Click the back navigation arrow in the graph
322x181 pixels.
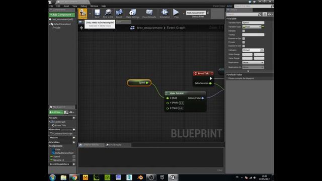82,28
